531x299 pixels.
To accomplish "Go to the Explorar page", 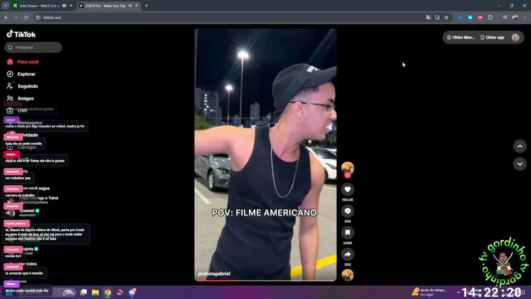I will (x=21, y=74).
